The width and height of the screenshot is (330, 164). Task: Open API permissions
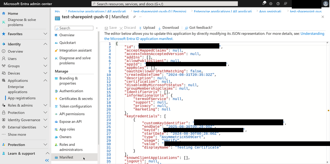click(x=72, y=114)
